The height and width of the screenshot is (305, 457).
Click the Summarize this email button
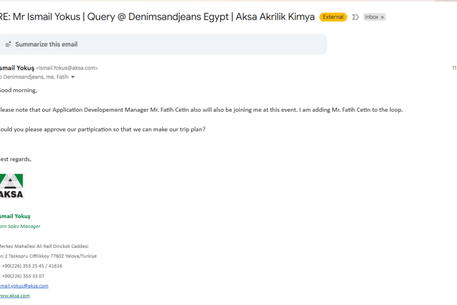pyautogui.click(x=46, y=45)
